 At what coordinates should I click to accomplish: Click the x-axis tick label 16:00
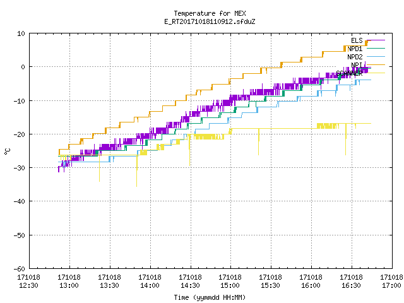[x=311, y=285]
